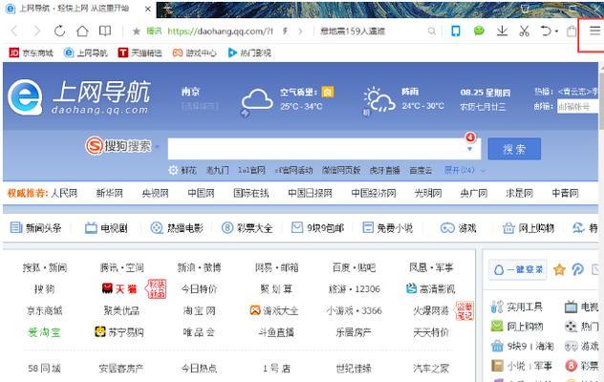
Task: Click tomorrow's rain weather icon
Action: 379,99
